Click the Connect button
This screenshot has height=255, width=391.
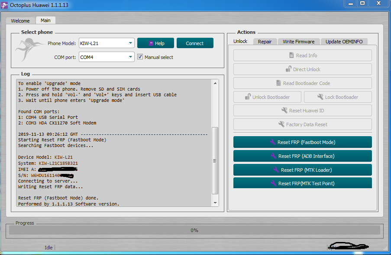pos(195,43)
